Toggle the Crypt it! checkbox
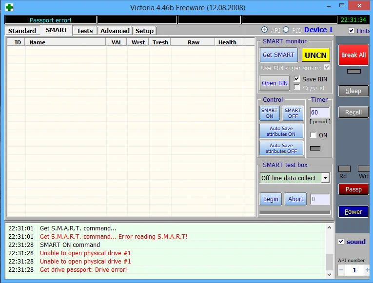 296,87
